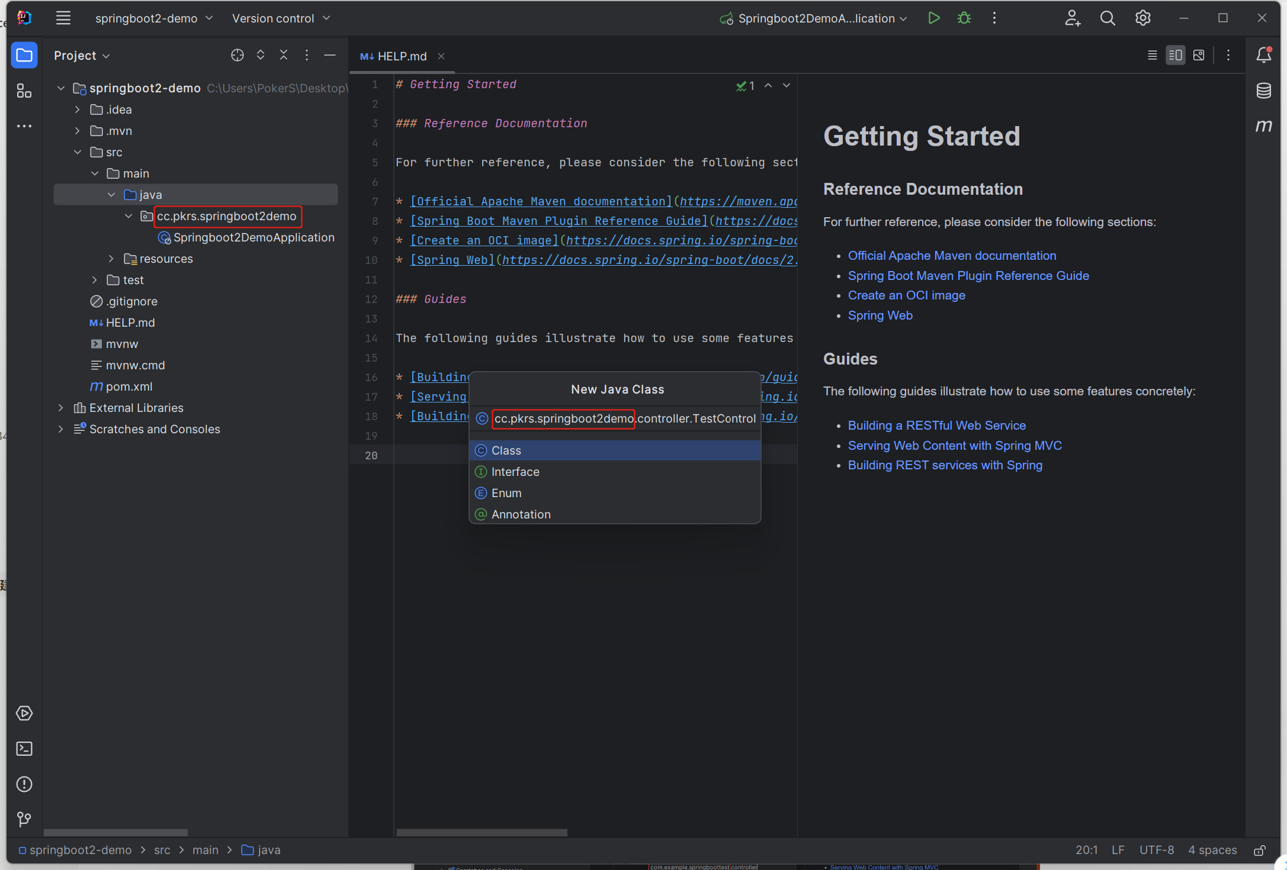Open Building REST services with Spring link
The image size is (1287, 870).
pos(945,465)
